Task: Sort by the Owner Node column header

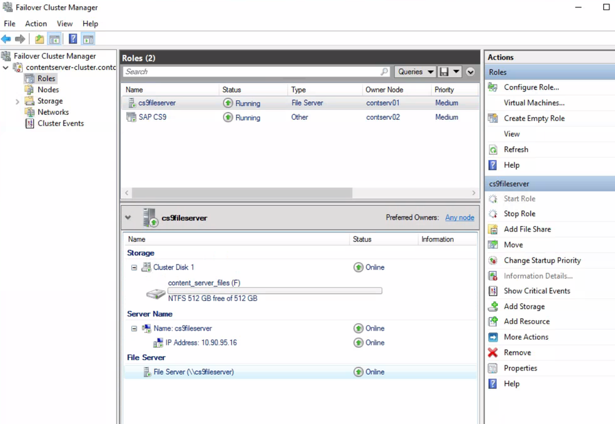Action: (396, 90)
